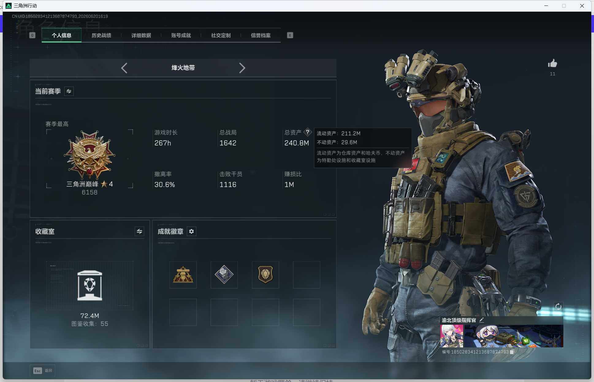Open the 历史战绩 tab
This screenshot has height=382, width=594.
101,35
